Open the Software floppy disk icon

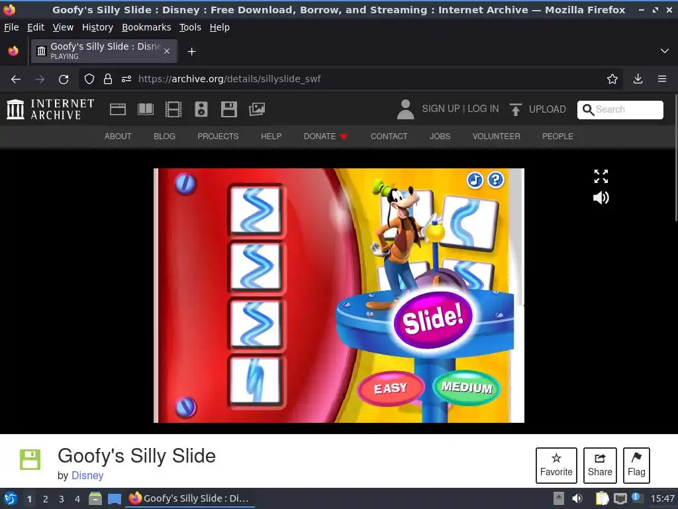point(228,109)
